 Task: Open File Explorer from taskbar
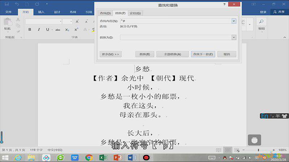tap(31, 158)
